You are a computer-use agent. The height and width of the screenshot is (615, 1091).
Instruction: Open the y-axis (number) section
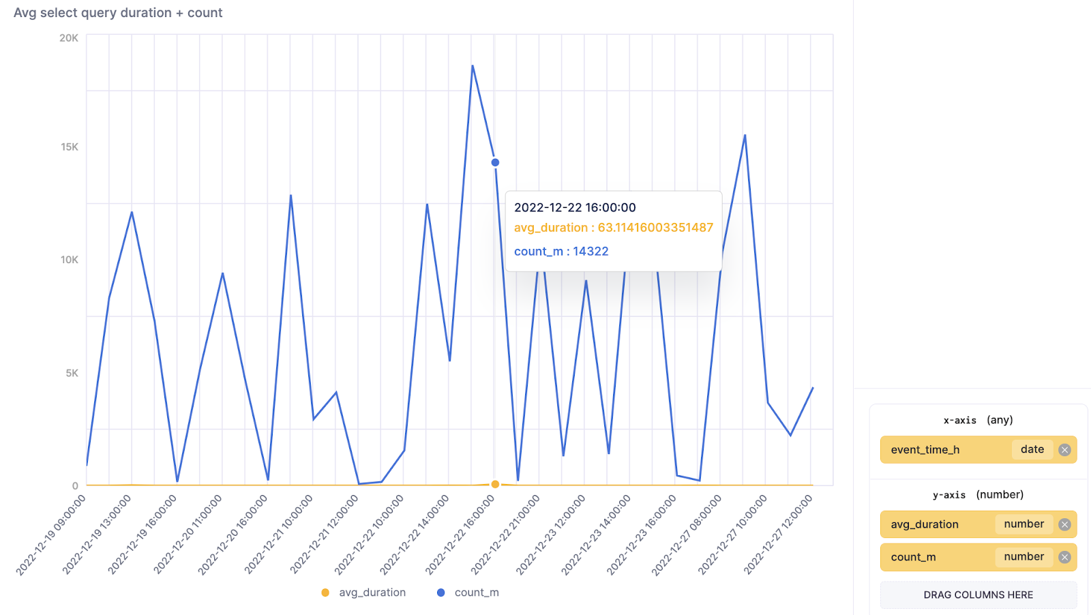978,494
